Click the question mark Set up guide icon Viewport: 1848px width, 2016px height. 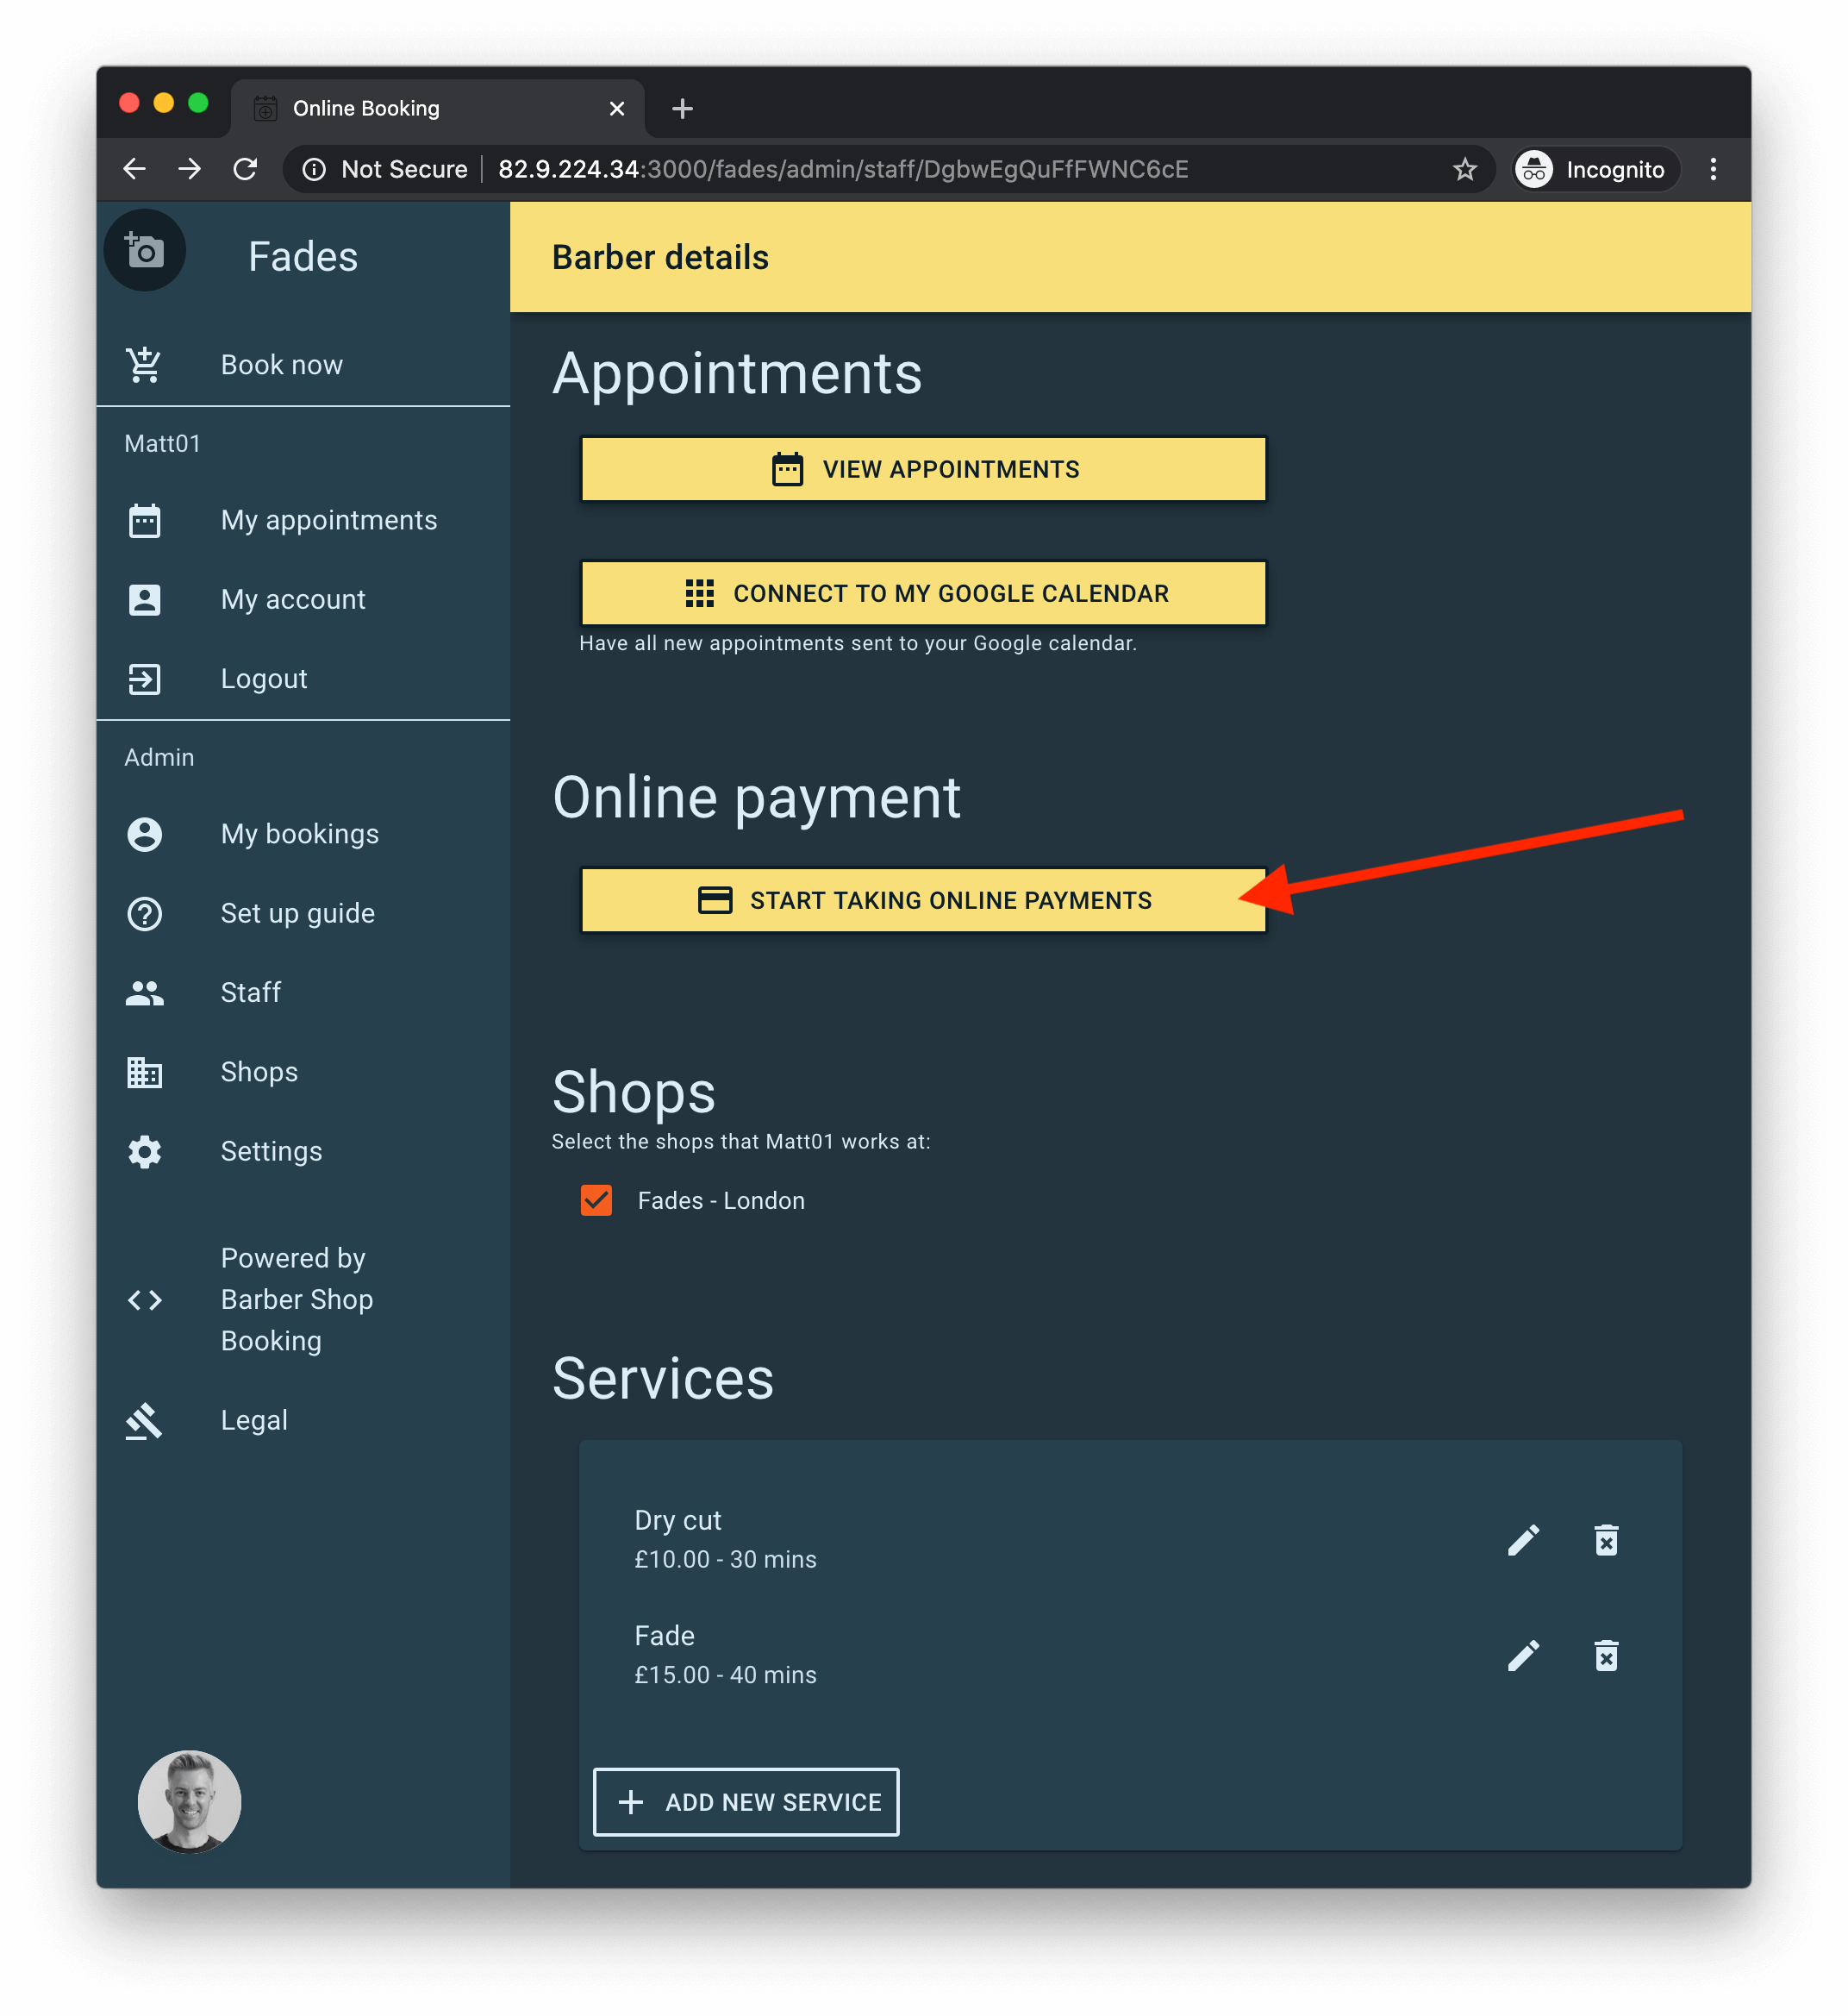[144, 913]
